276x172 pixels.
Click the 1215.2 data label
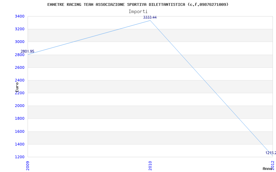point(271,153)
